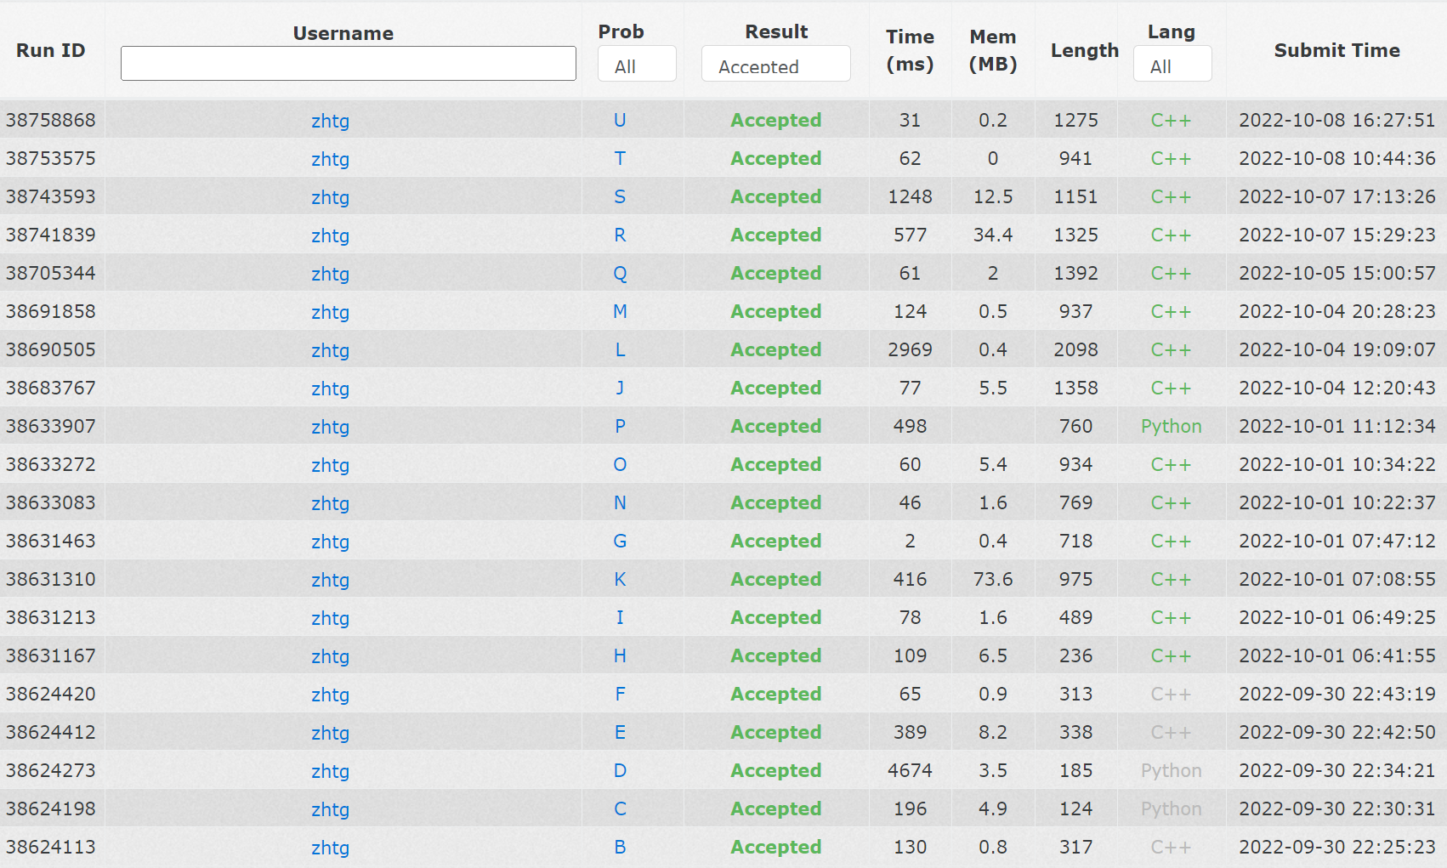Open C++ source for run 38631167
This screenshot has height=868, width=1447.
(1171, 656)
